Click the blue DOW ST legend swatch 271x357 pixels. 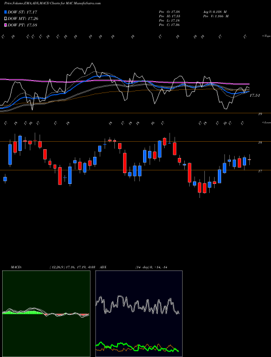click(x=5, y=12)
